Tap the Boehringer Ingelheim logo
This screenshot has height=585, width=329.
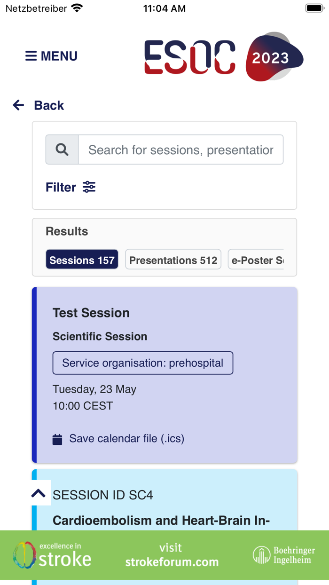coord(284,555)
